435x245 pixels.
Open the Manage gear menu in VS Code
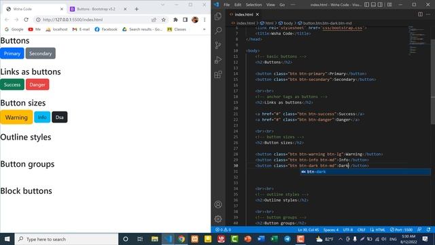click(x=218, y=219)
